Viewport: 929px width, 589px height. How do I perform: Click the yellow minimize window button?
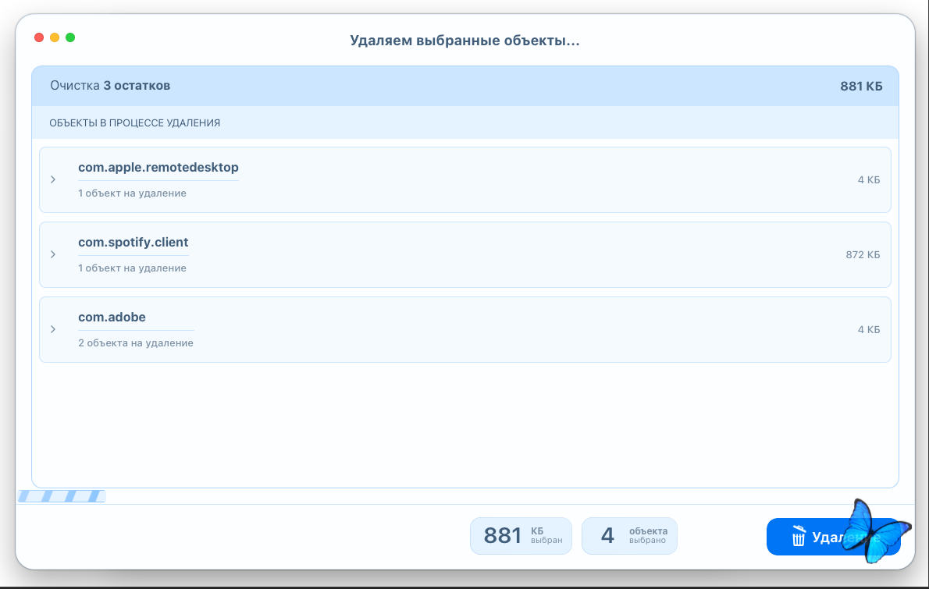click(55, 37)
